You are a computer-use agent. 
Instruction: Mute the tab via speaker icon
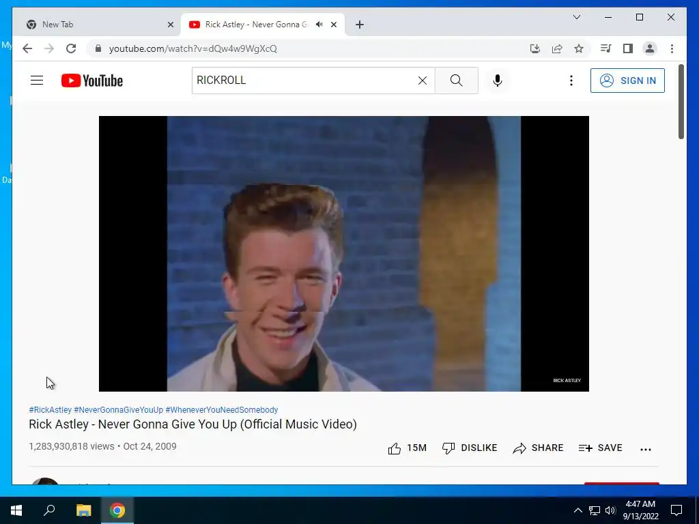(319, 25)
